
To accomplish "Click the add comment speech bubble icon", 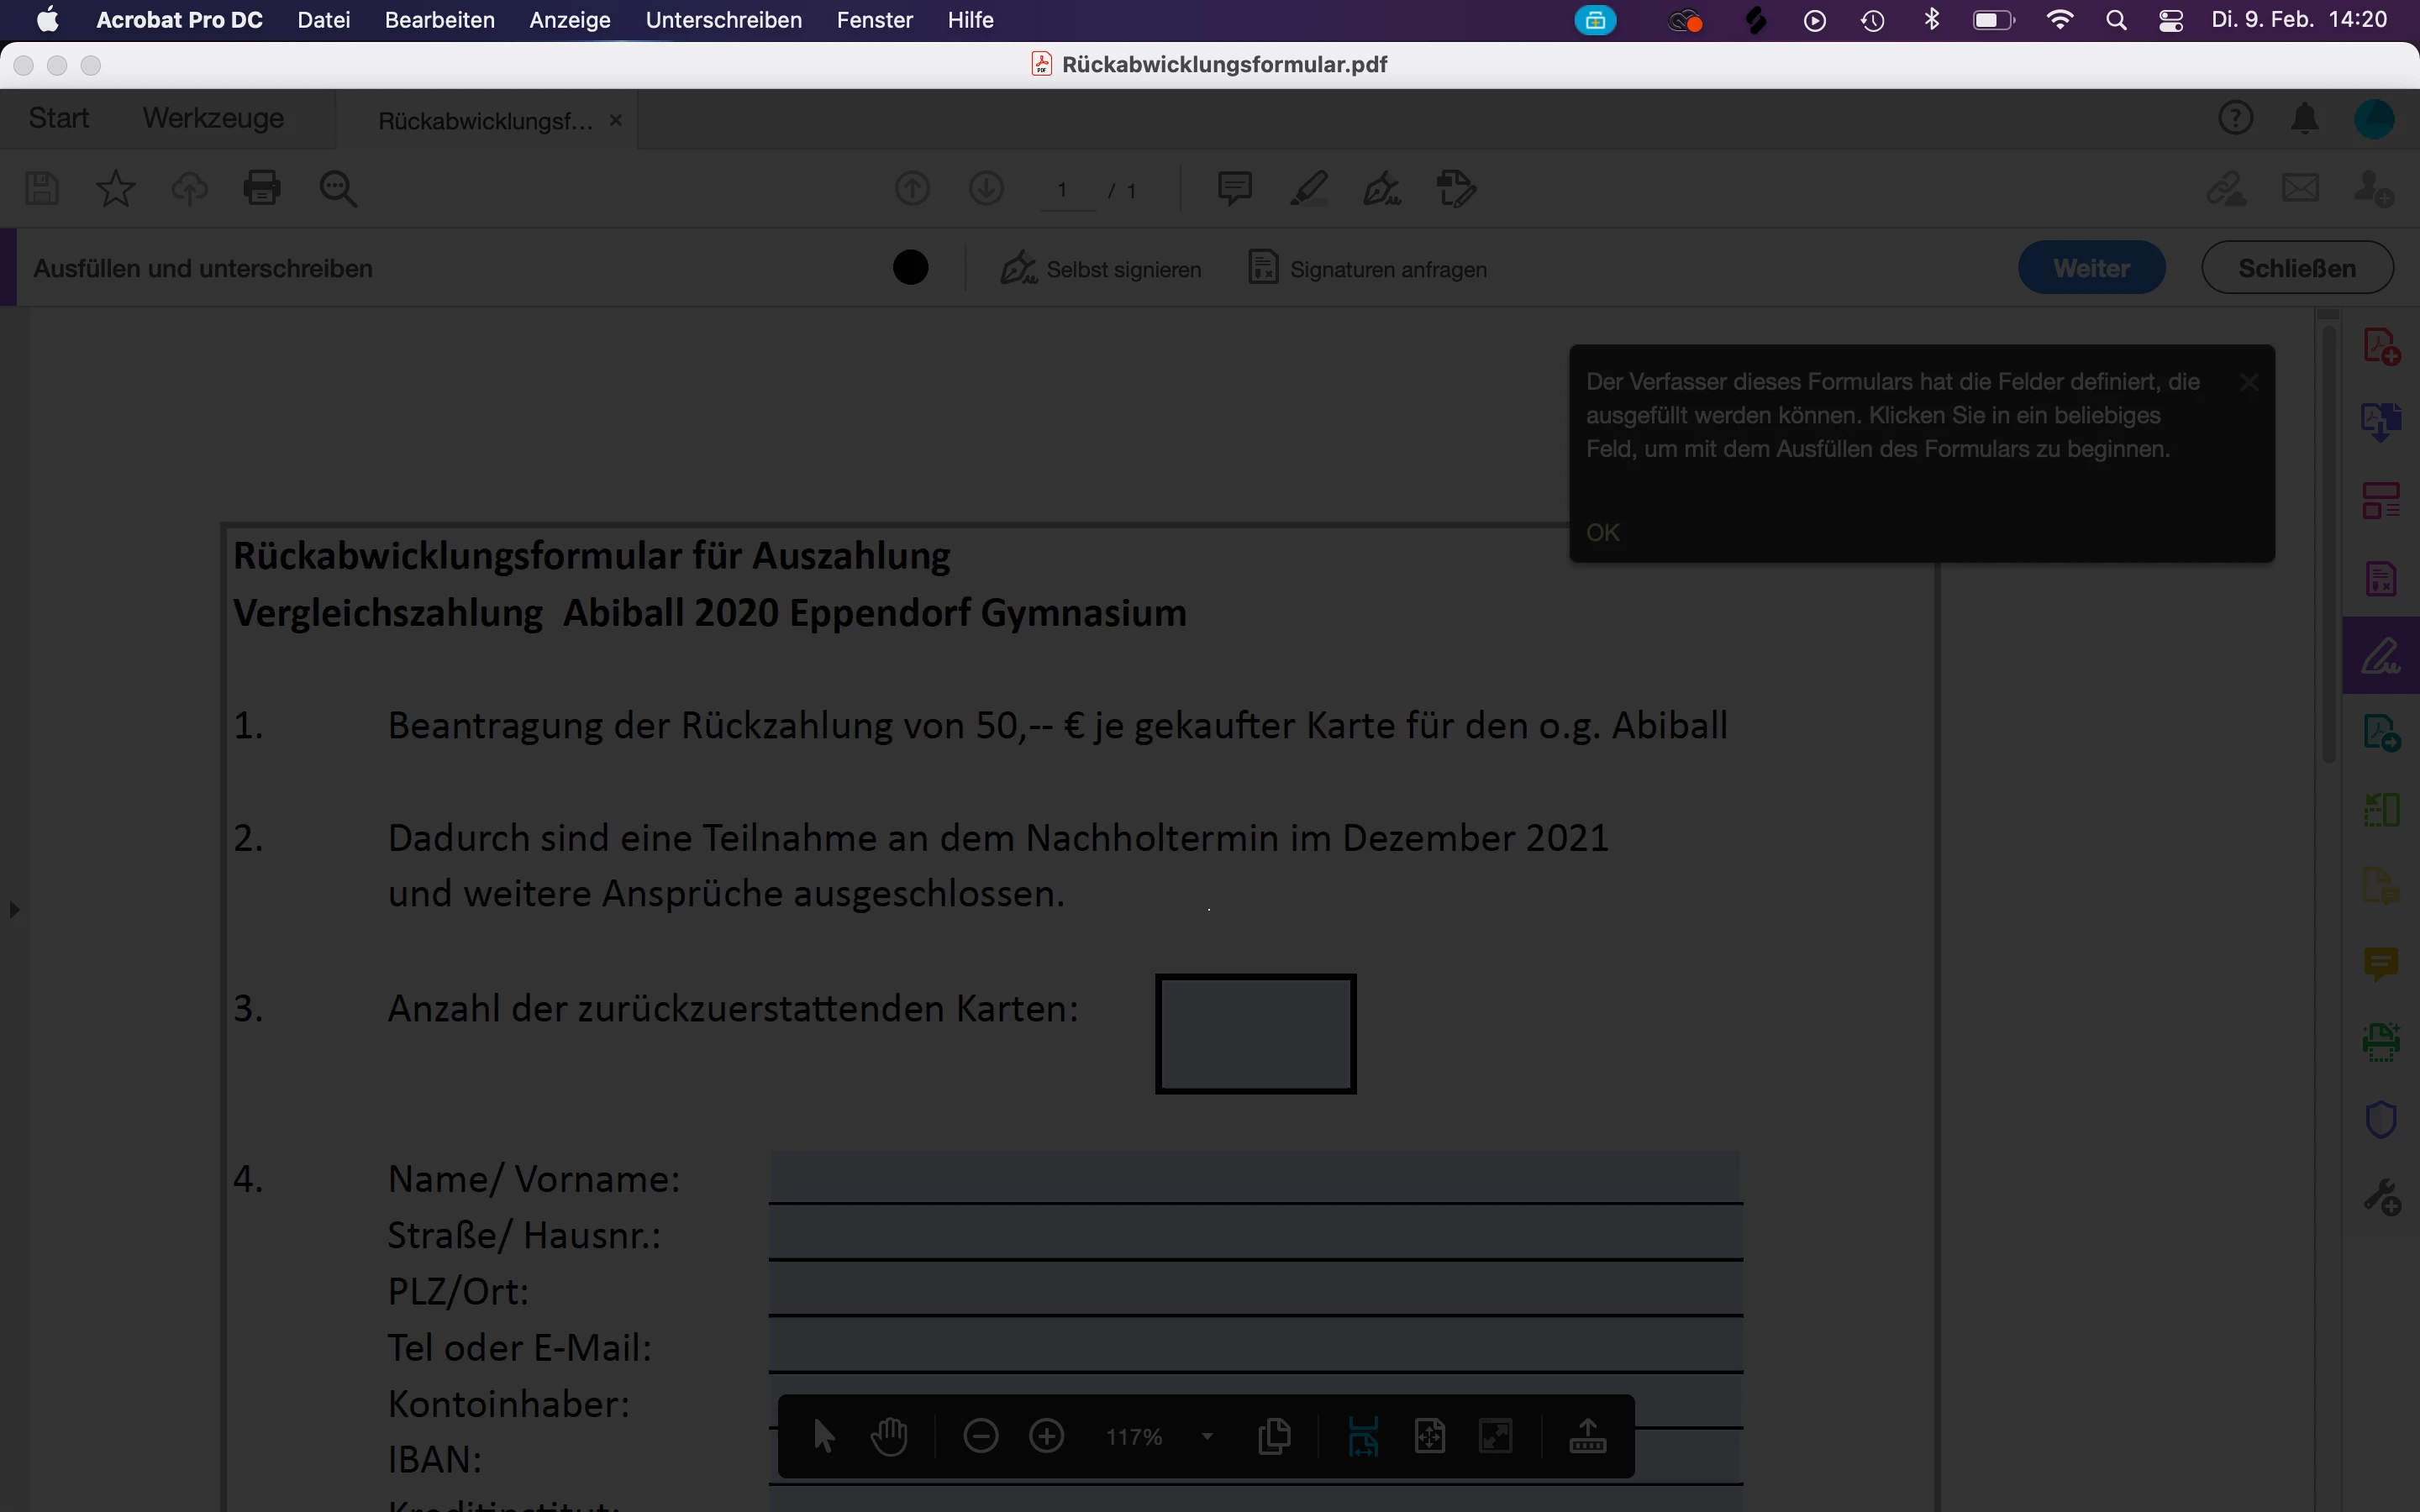I will tap(1235, 188).
